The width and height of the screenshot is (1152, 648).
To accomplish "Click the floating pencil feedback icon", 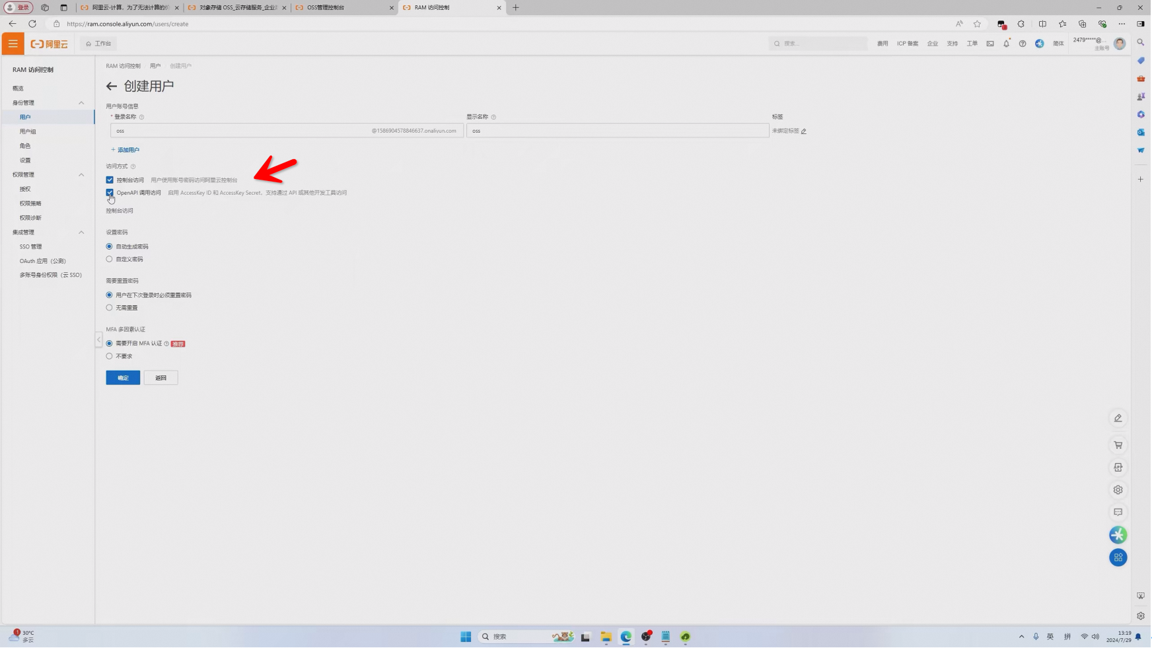I will [1118, 418].
